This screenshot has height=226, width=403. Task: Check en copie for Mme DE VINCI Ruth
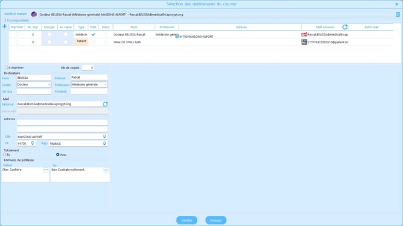click(66, 42)
